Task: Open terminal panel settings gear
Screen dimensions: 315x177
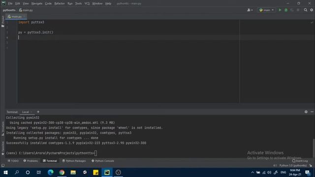Action: click(306, 112)
